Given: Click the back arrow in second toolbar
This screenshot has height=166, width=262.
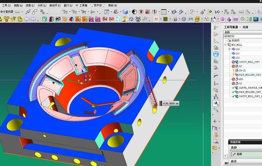Looking at the screenshot, I should click(x=27, y=19).
